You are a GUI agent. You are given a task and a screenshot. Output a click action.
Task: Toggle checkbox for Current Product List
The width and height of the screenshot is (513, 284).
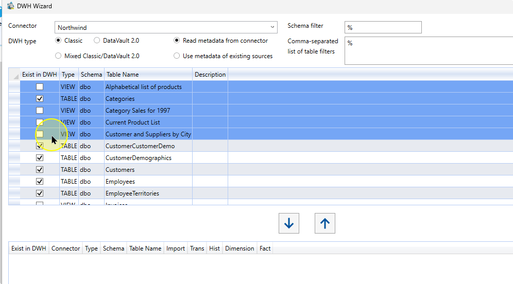[40, 122]
